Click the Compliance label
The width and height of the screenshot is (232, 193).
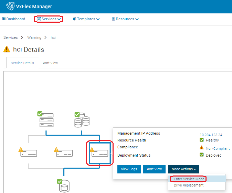(128, 147)
